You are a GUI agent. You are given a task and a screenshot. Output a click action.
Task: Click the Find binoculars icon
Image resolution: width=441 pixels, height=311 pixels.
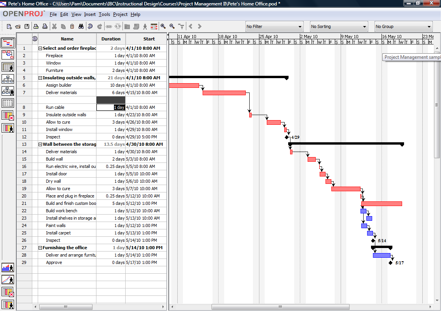[x=81, y=26]
